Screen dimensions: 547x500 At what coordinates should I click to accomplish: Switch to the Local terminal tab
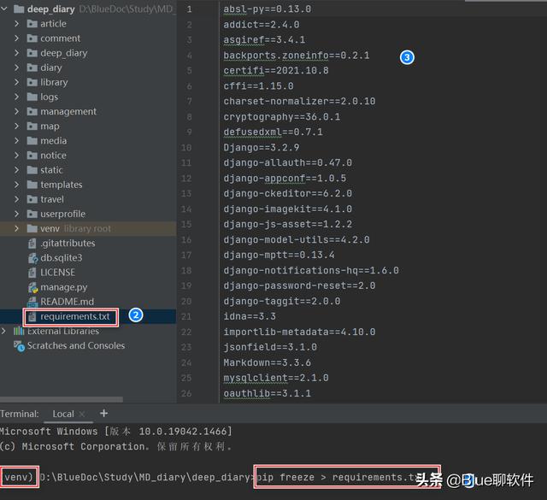tap(63, 415)
